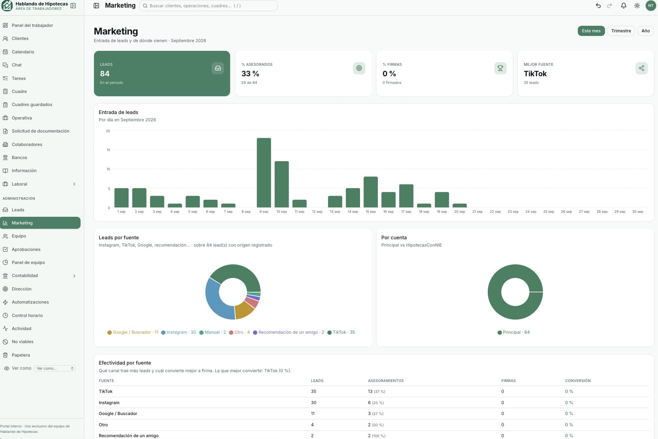Collapse sidebar with icon next to the logo
Screen dimensions: 658x439
click(x=73, y=6)
